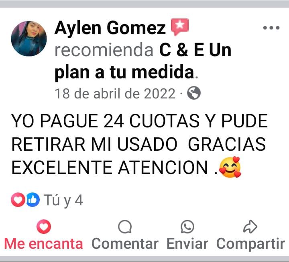The height and width of the screenshot is (262, 289).
Task: Tap the blue thumbs-up reaction icon
Action: coord(33,200)
